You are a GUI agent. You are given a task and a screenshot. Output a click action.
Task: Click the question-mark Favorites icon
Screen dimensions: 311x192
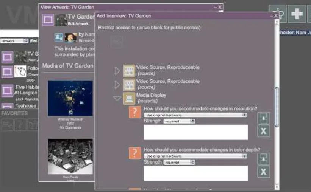(x=20, y=125)
